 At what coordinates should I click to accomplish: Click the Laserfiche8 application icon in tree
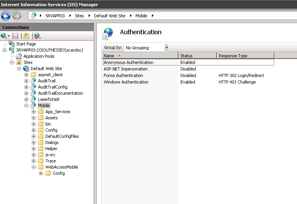[x=33, y=99]
